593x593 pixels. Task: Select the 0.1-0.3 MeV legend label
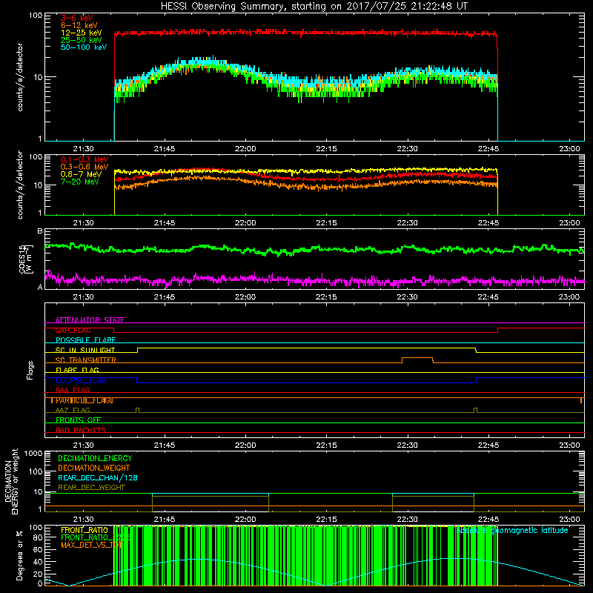85,159
